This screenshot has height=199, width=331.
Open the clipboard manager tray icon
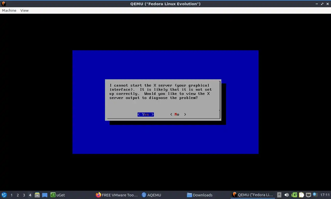[301, 195]
